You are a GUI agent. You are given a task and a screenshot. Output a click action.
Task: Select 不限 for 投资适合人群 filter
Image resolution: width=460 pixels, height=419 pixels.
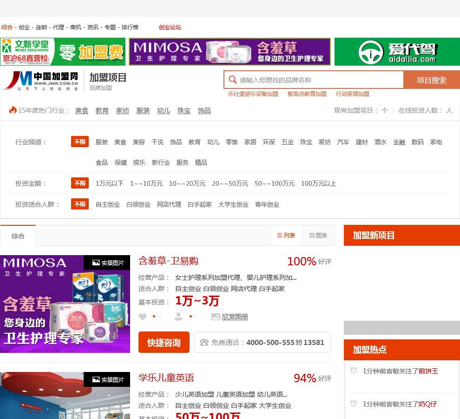click(80, 204)
